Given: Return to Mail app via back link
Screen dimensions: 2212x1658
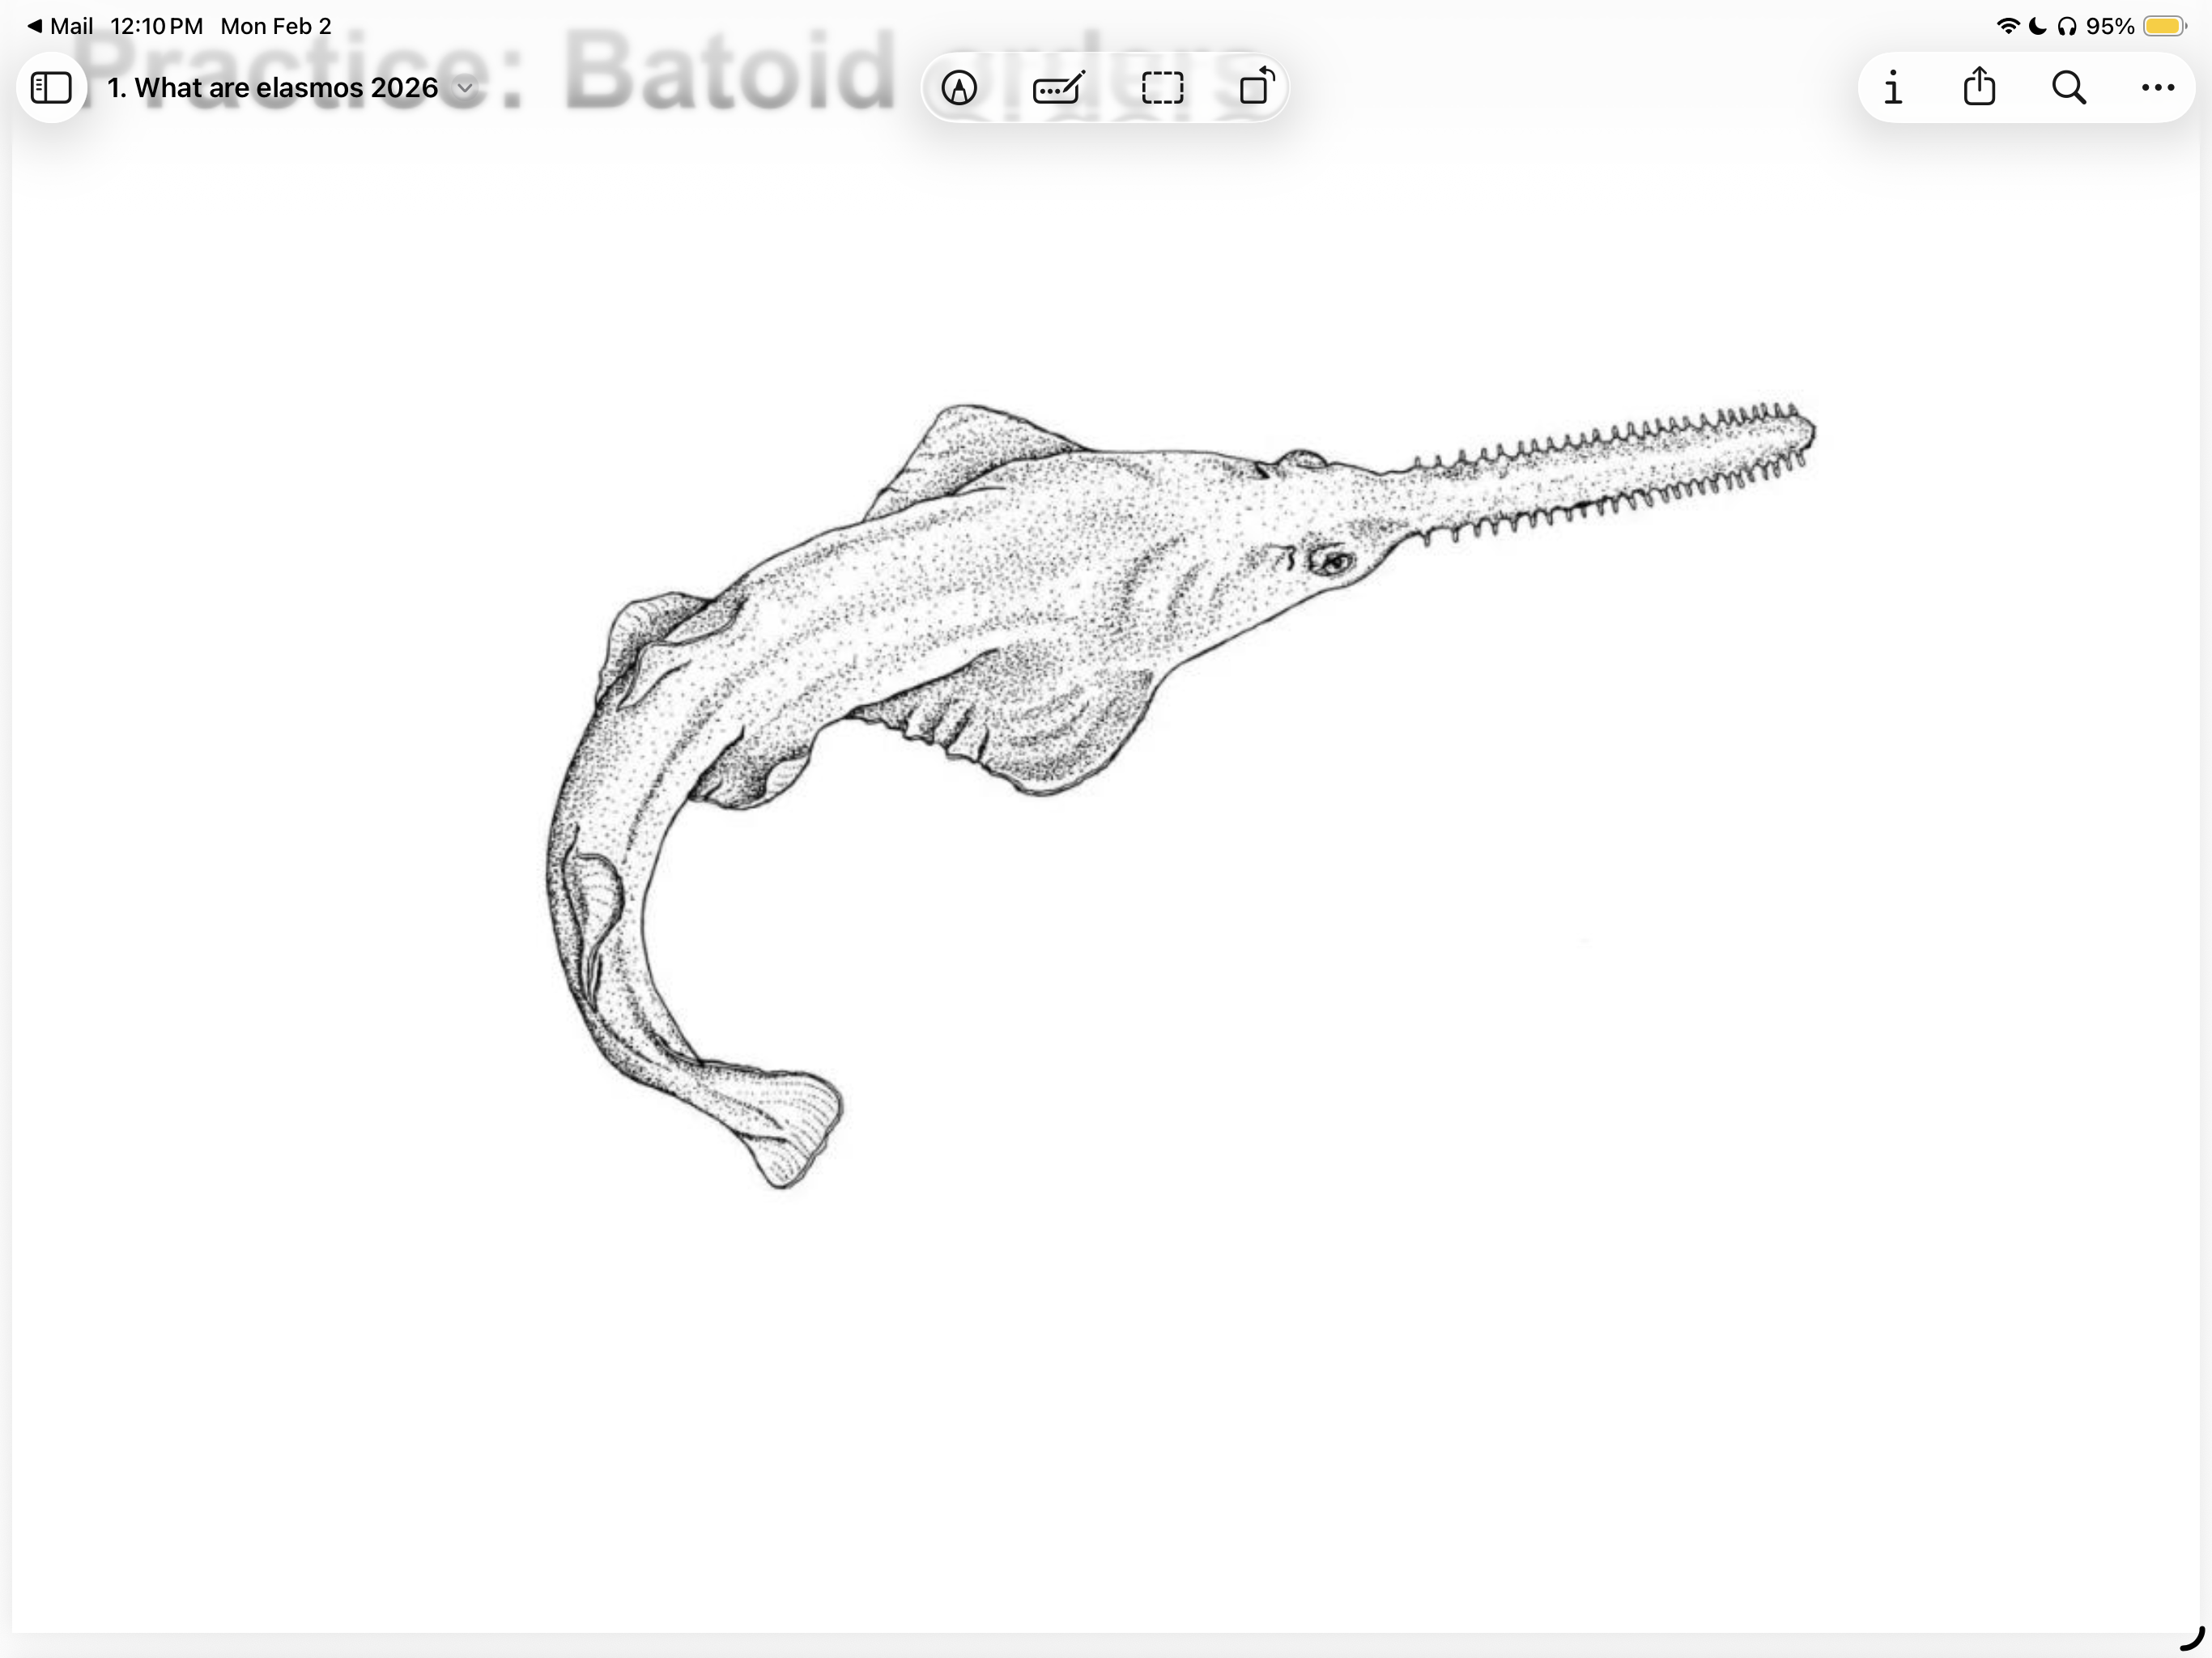Looking at the screenshot, I should click(61, 26).
